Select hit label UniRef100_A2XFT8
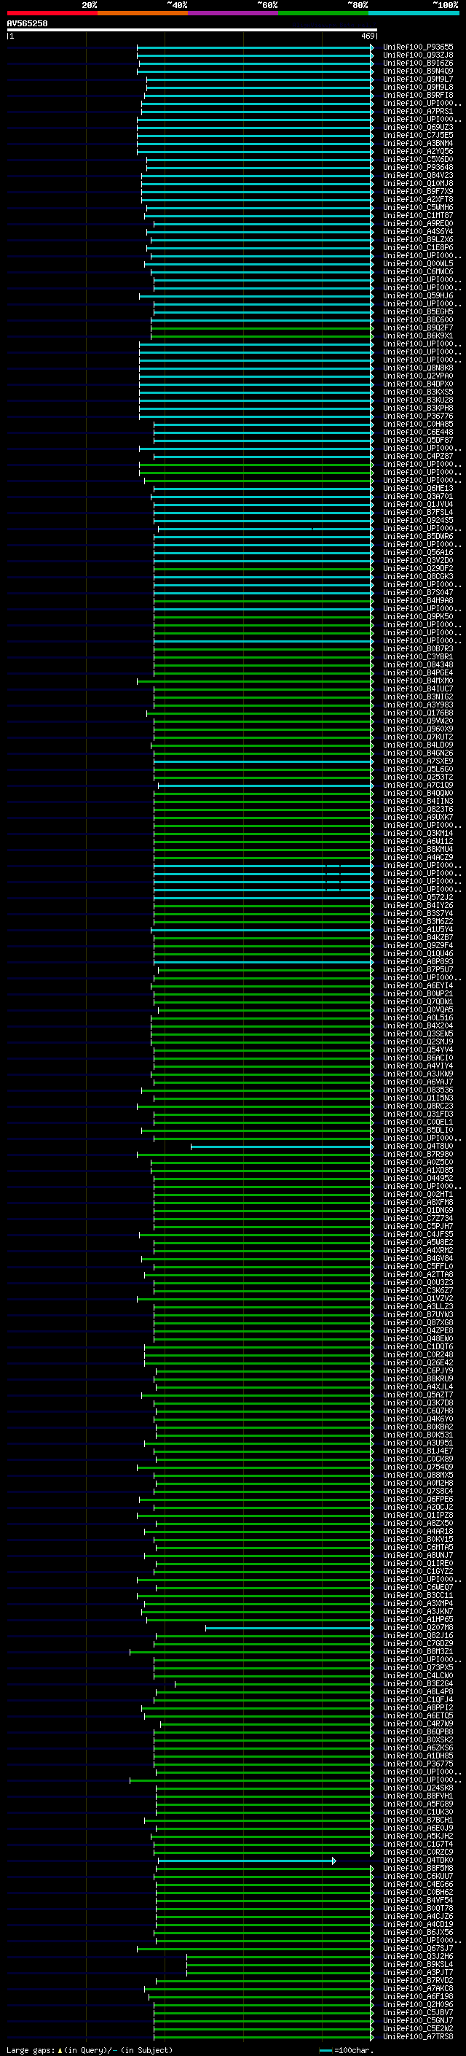The height and width of the screenshot is (2056, 466). pos(418,200)
